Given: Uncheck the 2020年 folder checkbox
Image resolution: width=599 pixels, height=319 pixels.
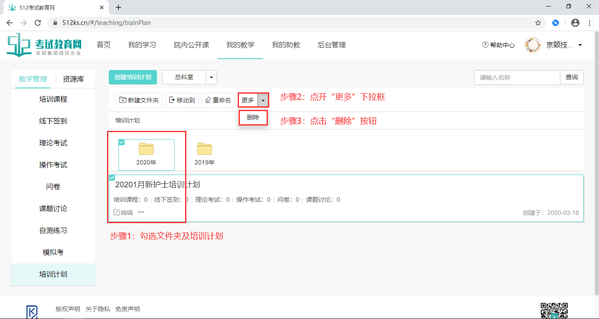Looking at the screenshot, I should coord(121,142).
